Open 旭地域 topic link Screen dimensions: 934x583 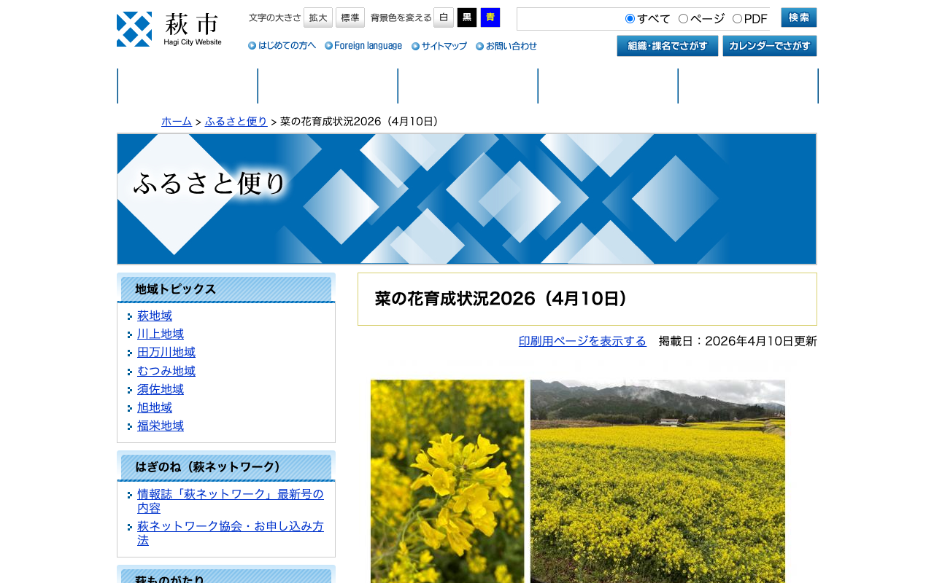click(x=155, y=408)
